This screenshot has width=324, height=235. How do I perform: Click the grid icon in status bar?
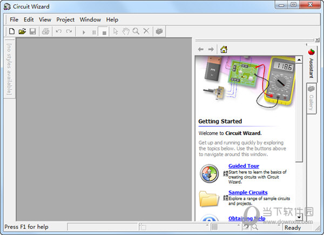pyautogui.click(x=214, y=227)
